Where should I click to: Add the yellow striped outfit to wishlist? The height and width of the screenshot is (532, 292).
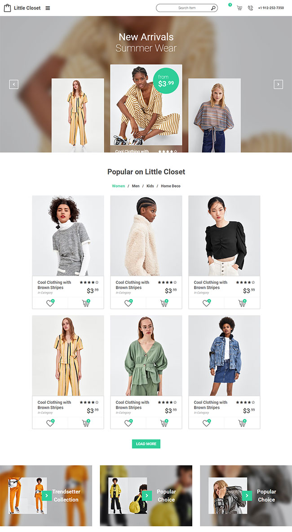point(50,423)
